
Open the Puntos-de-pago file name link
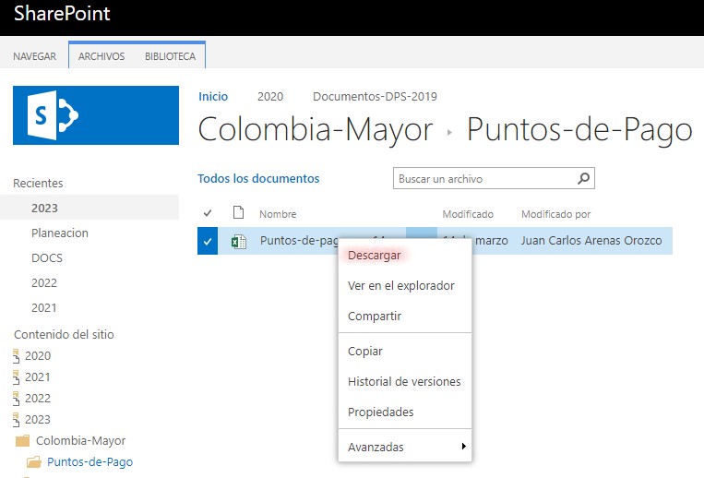299,241
